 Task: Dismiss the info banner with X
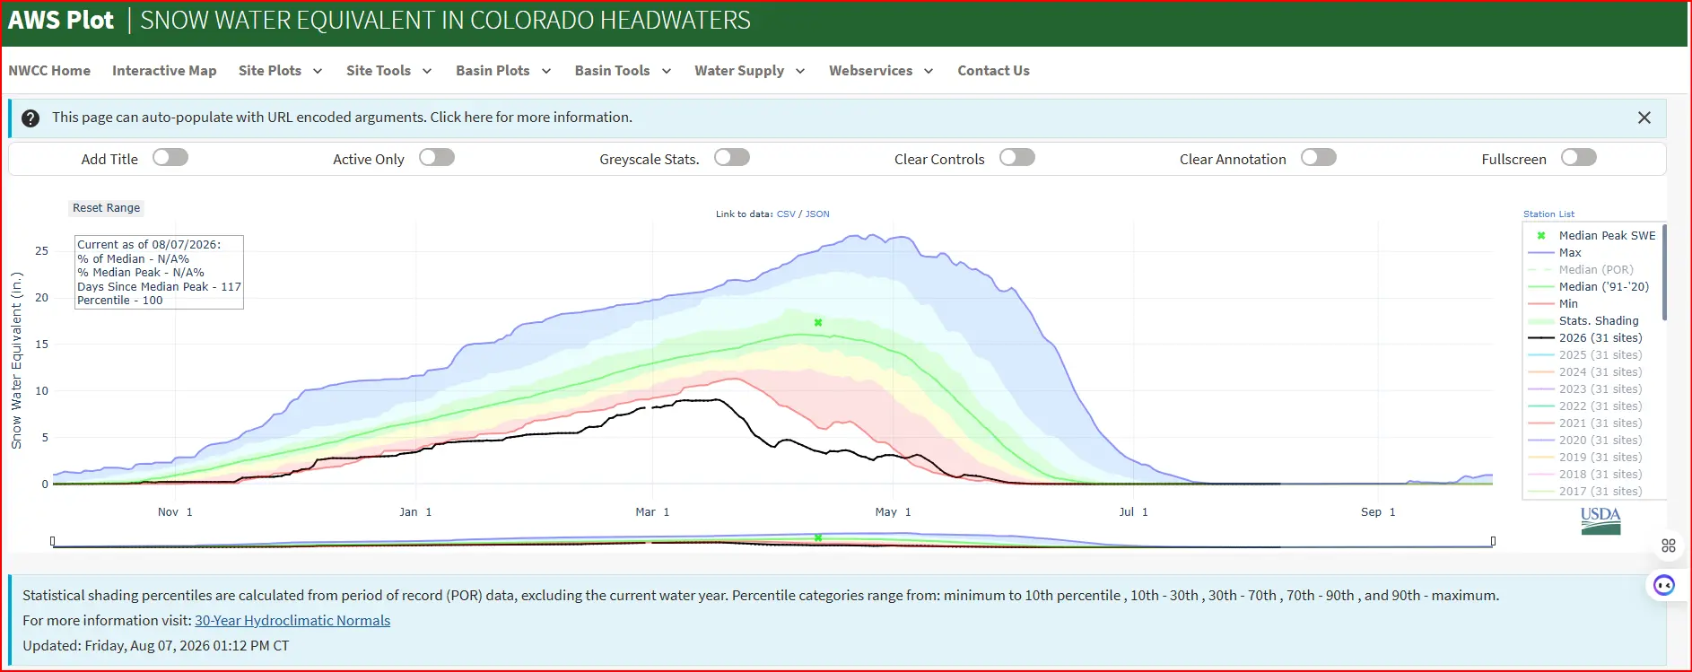pyautogui.click(x=1644, y=118)
